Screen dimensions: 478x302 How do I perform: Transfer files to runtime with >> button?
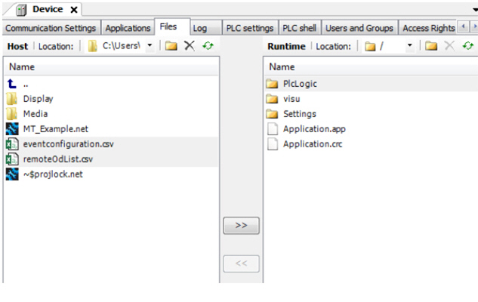click(241, 226)
